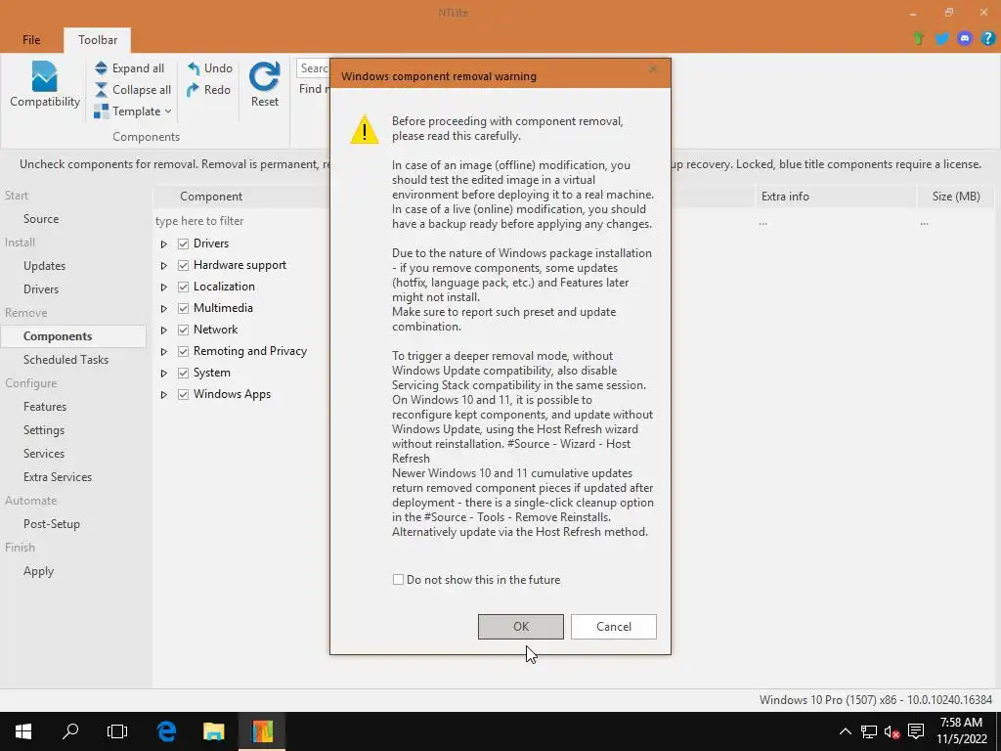Open the Compatibility tool icon
The image size is (1001, 751).
[x=44, y=76]
